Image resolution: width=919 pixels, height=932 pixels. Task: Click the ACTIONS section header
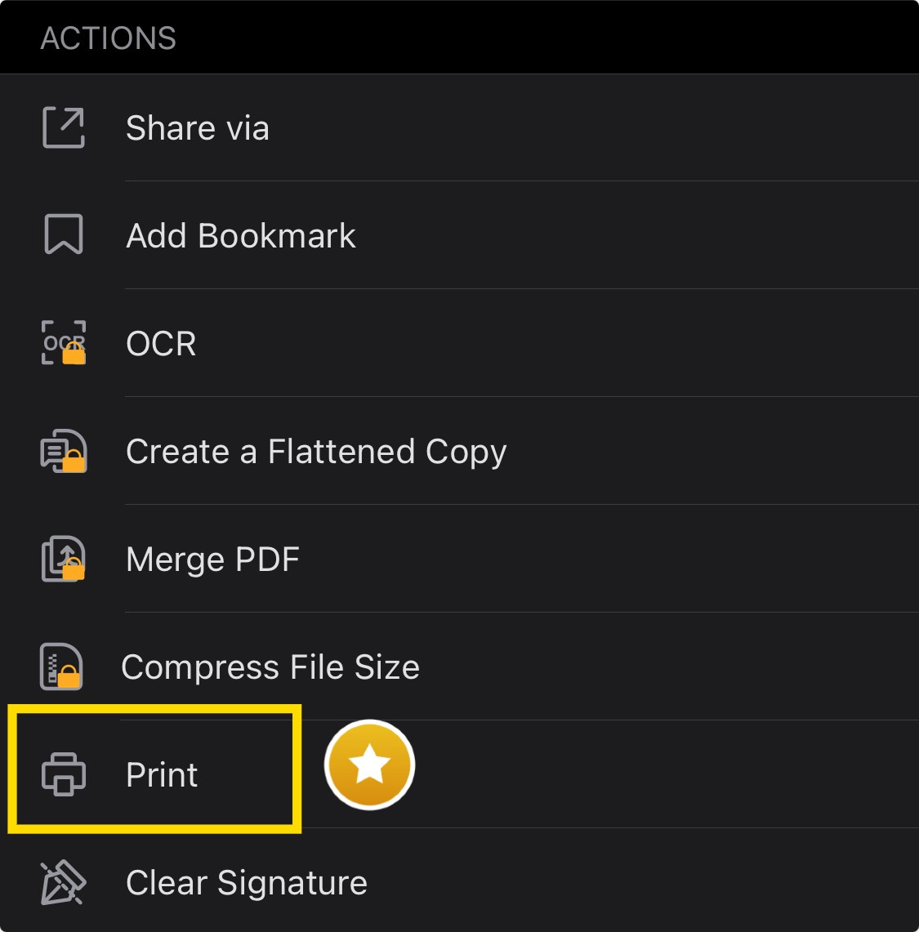(109, 38)
